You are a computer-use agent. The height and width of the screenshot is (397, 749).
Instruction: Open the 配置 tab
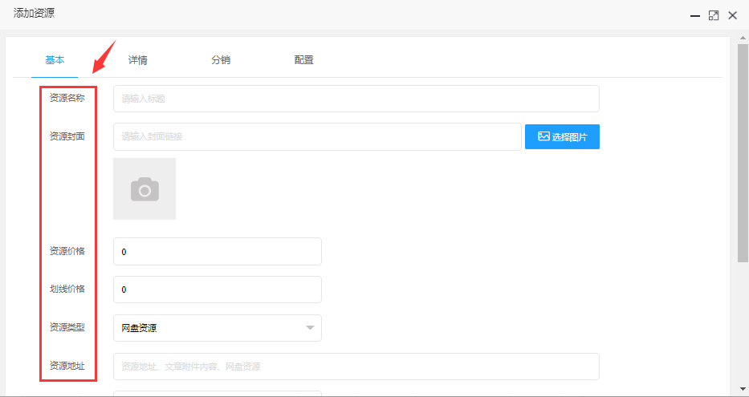point(303,60)
